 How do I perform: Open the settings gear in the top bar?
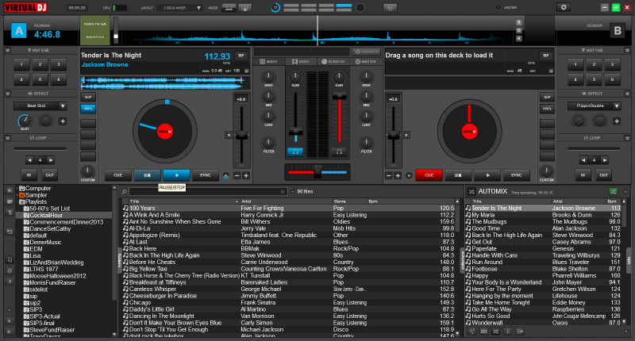click(564, 7)
